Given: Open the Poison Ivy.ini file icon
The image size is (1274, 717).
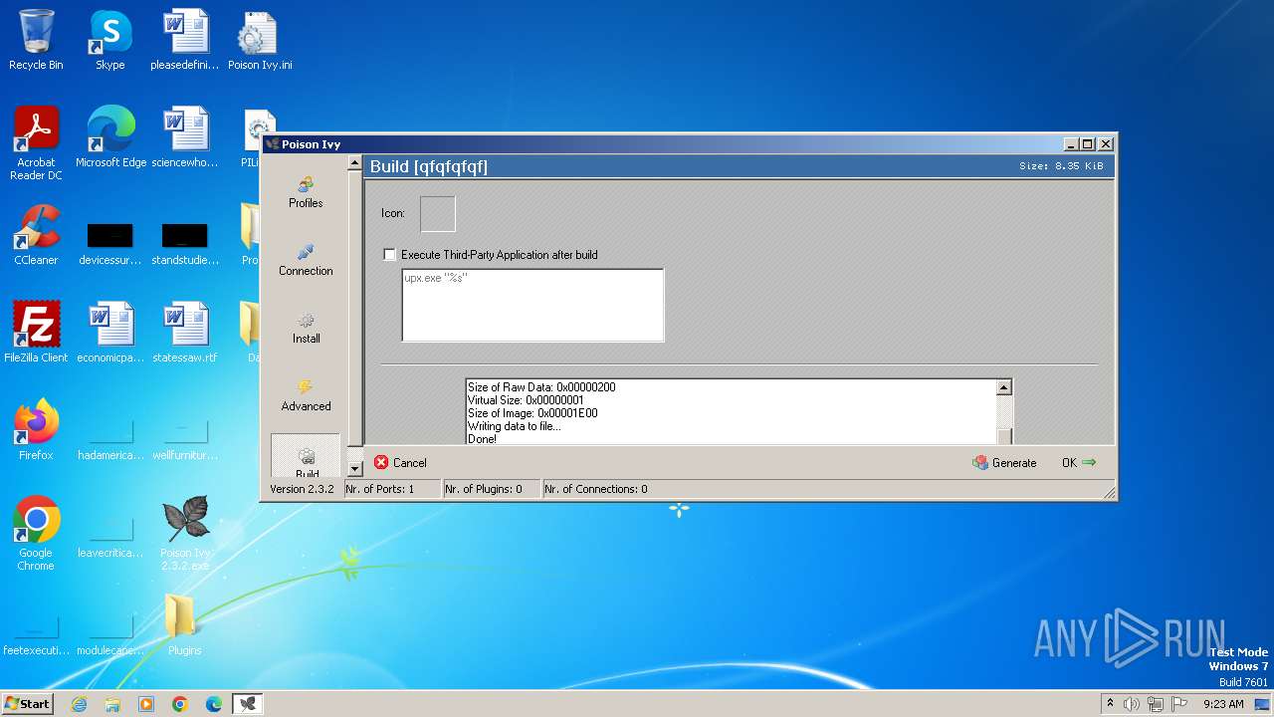Looking at the screenshot, I should (x=260, y=40).
